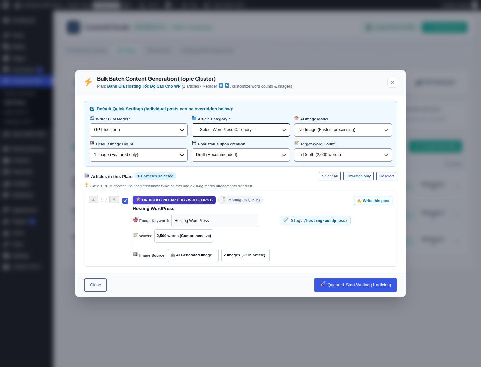The image size is (481, 367).
Task: Close the bulk generation dialog with X
Action: (x=393, y=82)
